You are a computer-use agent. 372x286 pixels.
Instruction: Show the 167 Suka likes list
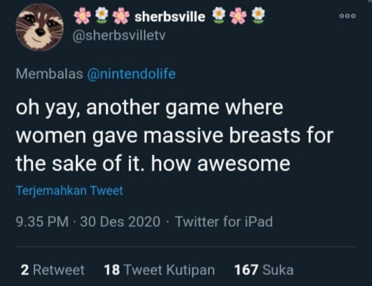(x=263, y=270)
